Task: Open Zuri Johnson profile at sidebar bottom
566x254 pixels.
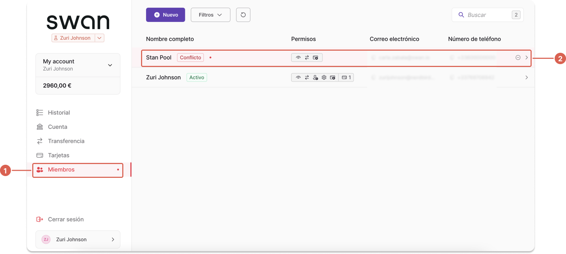Action: click(78, 239)
